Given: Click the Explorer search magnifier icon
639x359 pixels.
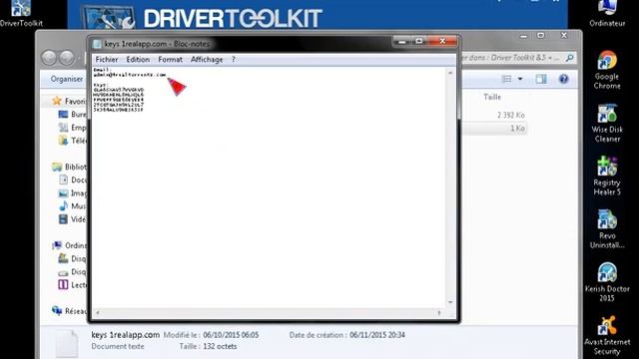Looking at the screenshot, I should click(570, 58).
